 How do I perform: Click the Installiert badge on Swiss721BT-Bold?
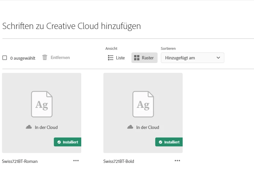tap(169, 142)
